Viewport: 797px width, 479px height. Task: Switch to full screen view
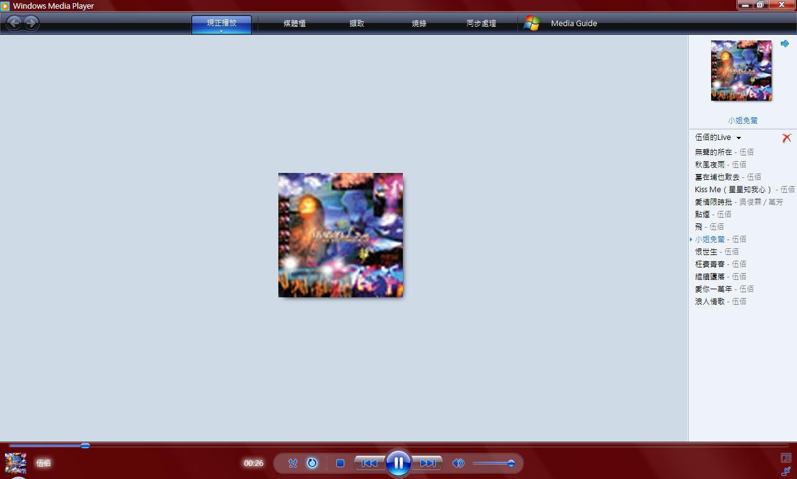pos(786,458)
